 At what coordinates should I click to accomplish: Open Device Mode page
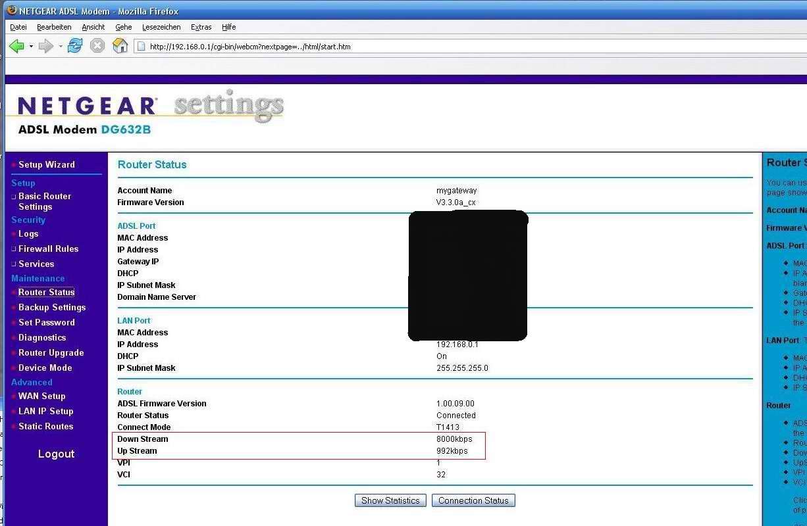point(45,368)
